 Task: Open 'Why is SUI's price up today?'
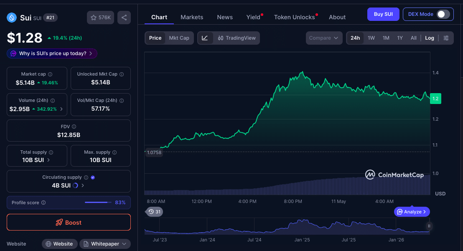click(52, 53)
